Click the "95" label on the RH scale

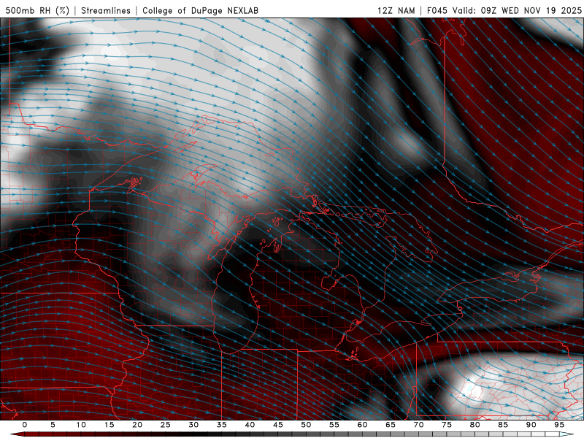click(x=559, y=425)
